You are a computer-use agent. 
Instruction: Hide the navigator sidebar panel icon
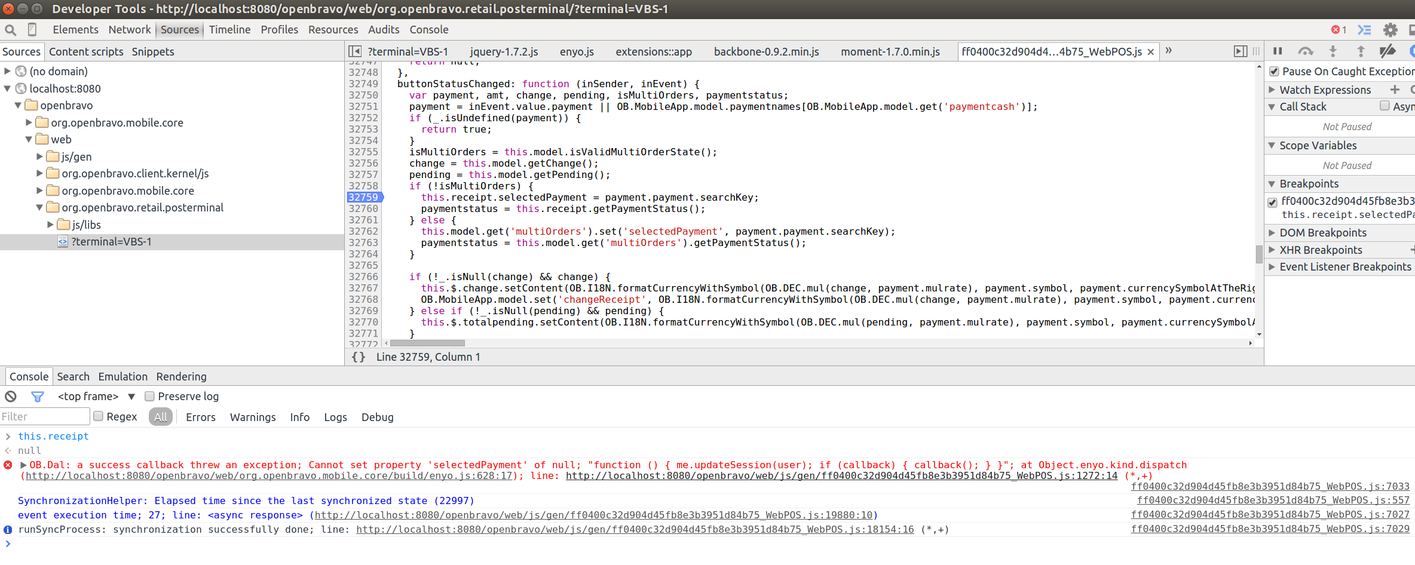pos(355,52)
